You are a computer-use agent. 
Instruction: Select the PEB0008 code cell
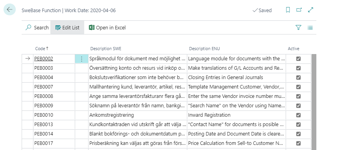pos(54,96)
